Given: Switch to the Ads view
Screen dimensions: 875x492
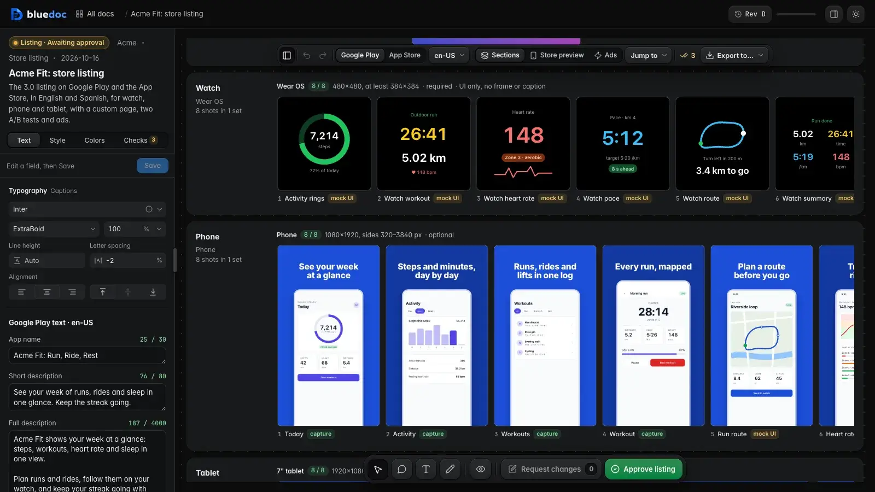Looking at the screenshot, I should click(x=605, y=55).
